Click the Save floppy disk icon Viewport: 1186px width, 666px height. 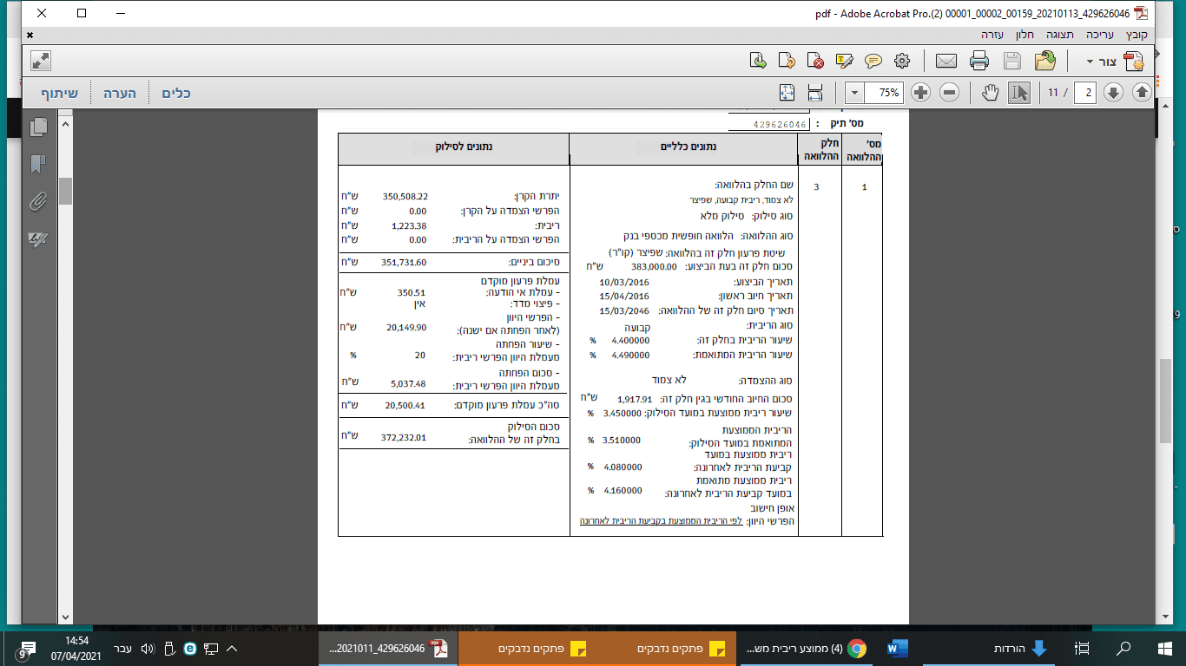pos(1012,61)
